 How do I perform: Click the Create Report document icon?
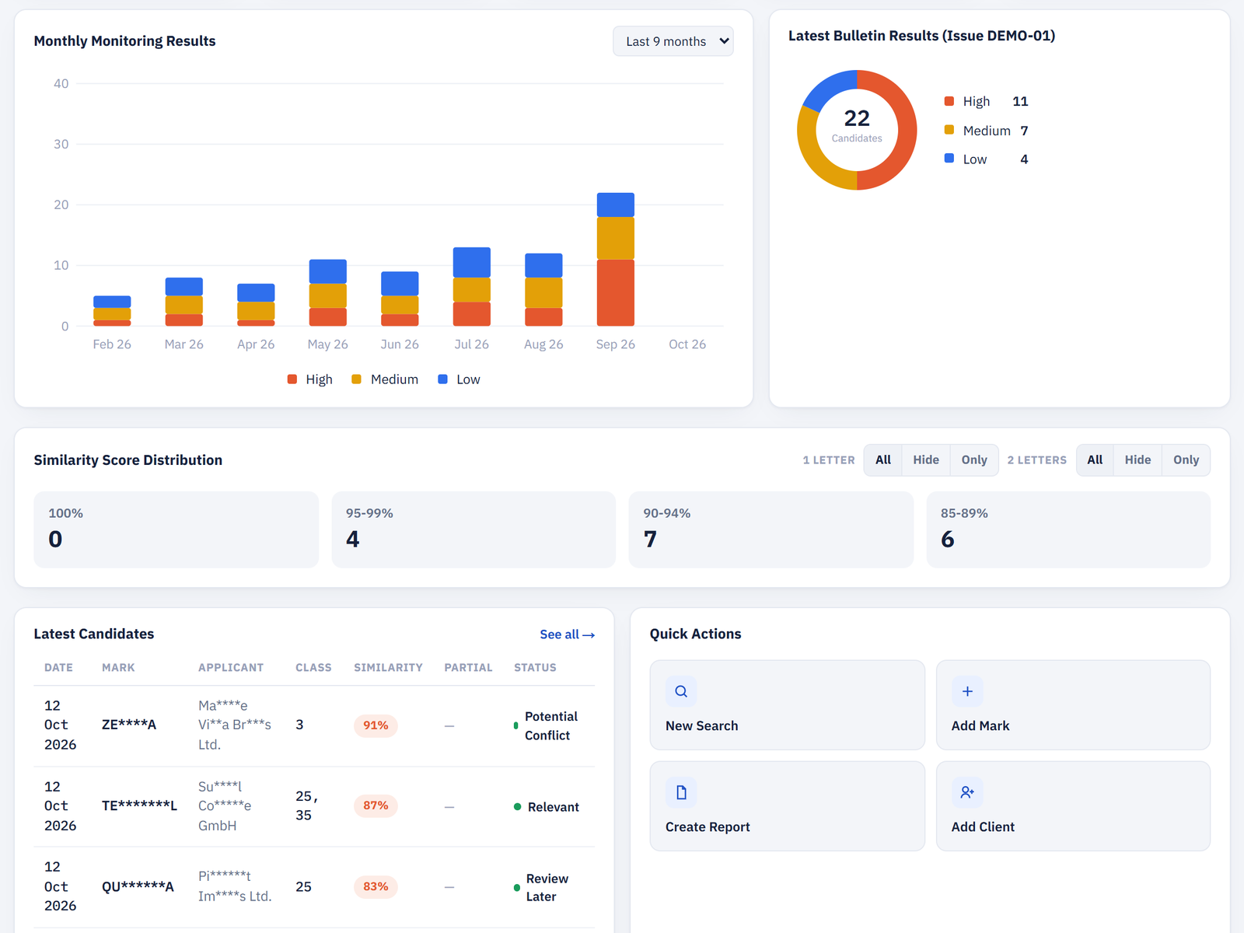681,792
